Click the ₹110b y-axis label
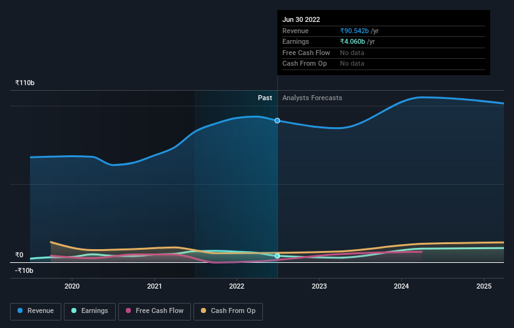 tap(24, 83)
